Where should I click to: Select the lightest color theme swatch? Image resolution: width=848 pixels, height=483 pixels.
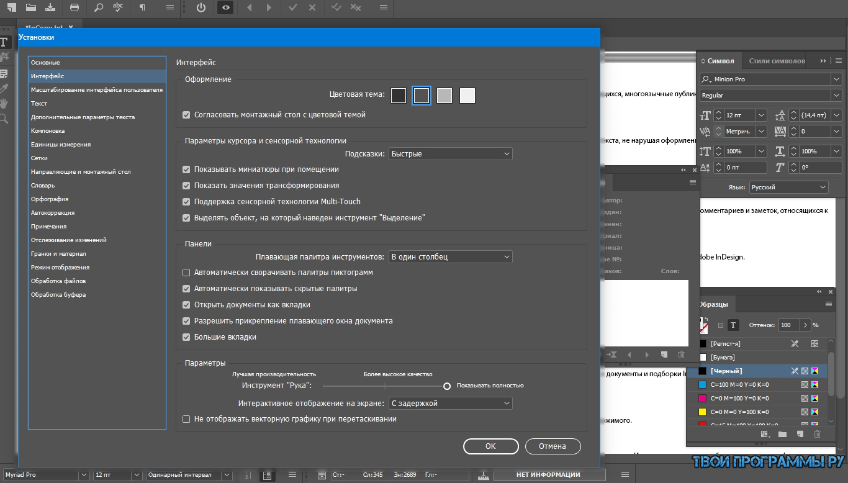coord(467,95)
